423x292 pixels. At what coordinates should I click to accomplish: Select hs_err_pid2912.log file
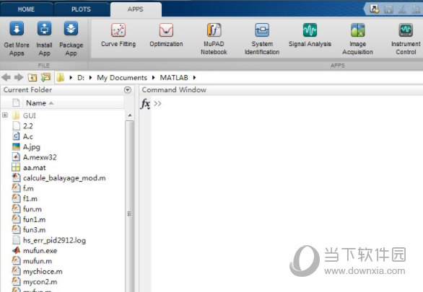(x=54, y=240)
